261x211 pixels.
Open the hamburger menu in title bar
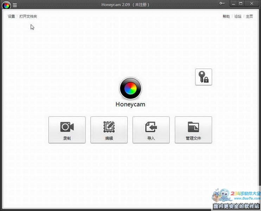tap(15, 5)
